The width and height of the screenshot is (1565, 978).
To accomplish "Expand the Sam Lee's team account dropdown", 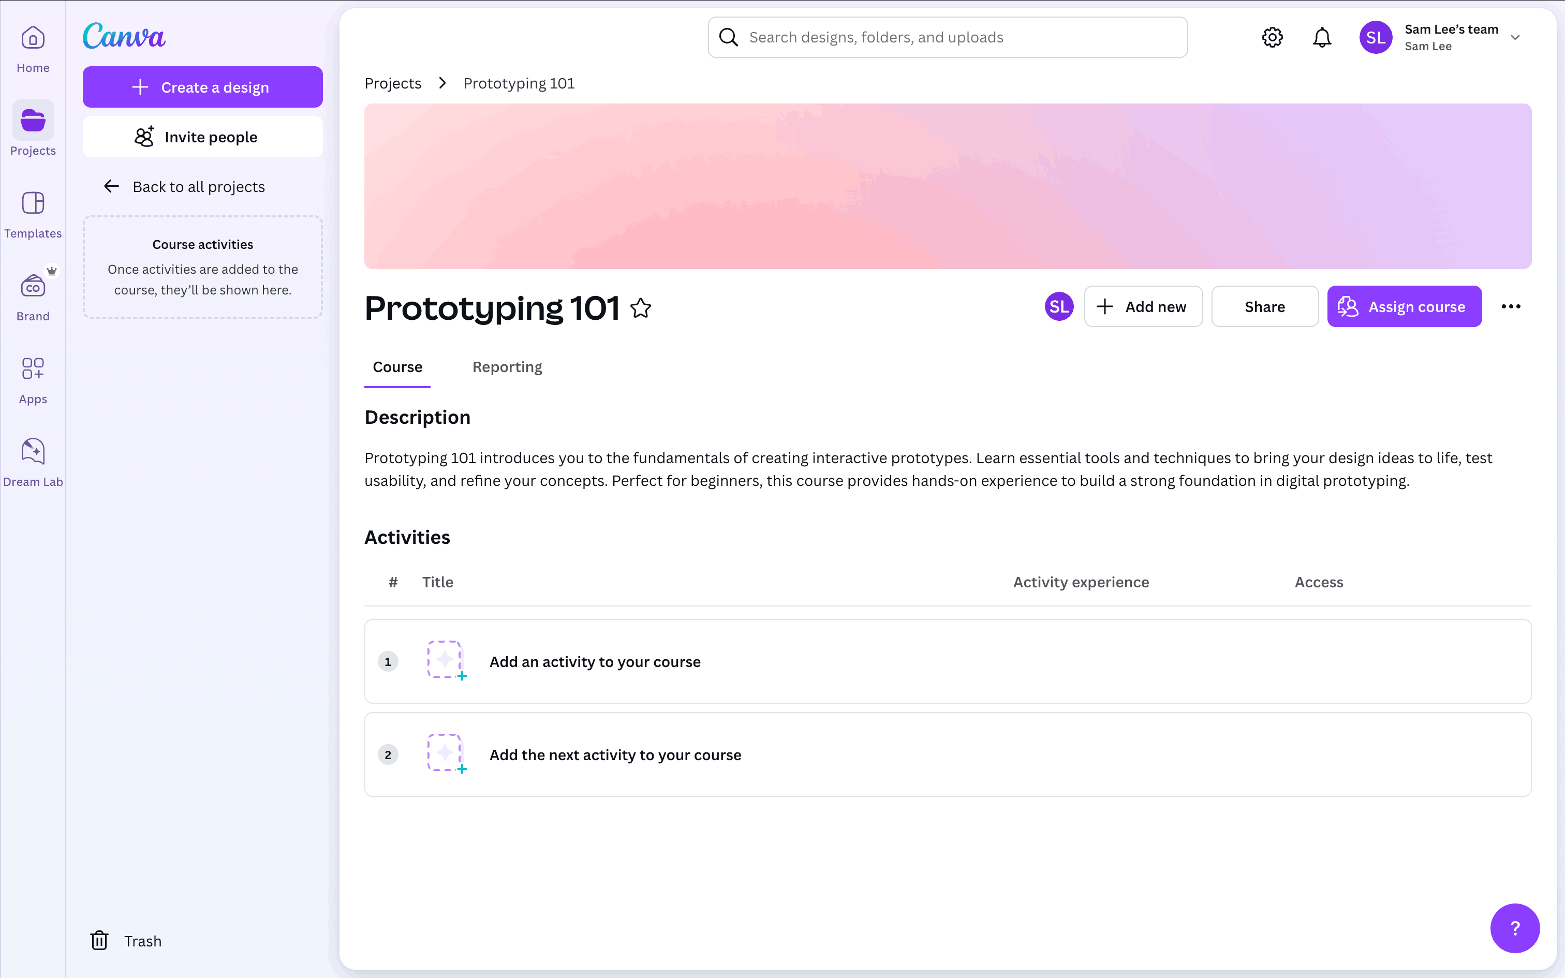I will (1515, 37).
